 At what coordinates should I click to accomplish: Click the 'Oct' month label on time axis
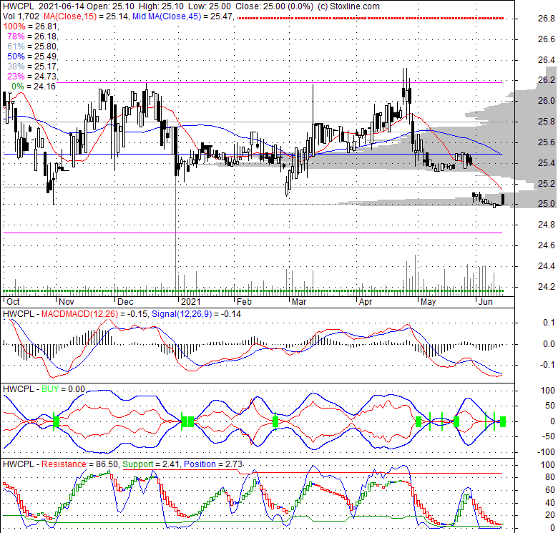click(13, 302)
